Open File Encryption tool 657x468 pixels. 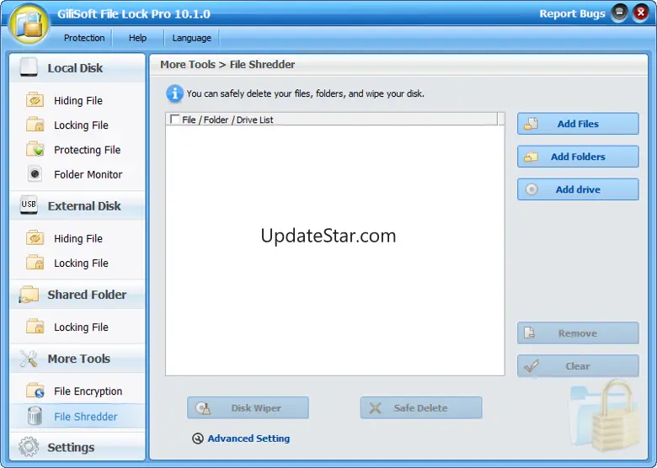88,391
